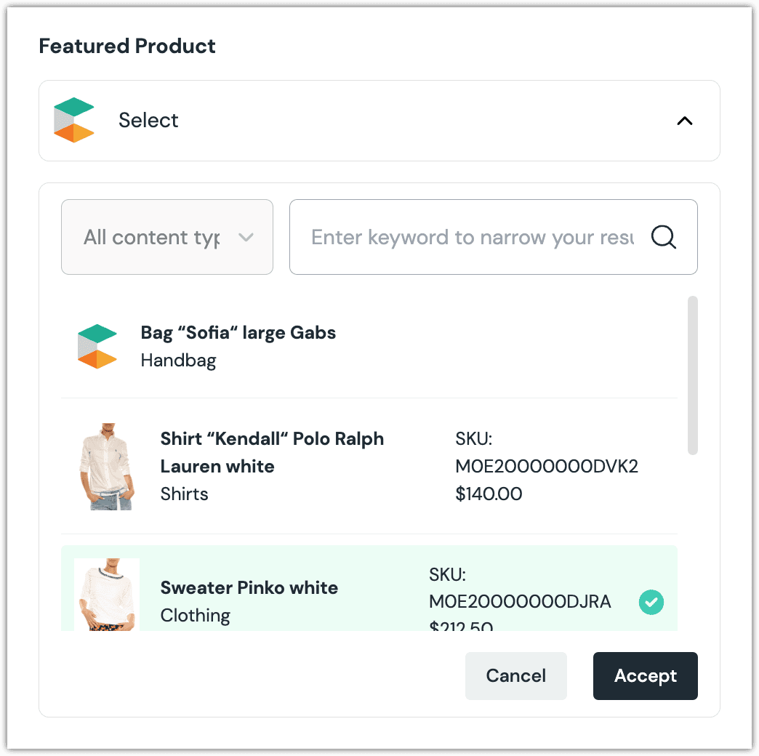Click the magnifying glass search icon

(663, 237)
